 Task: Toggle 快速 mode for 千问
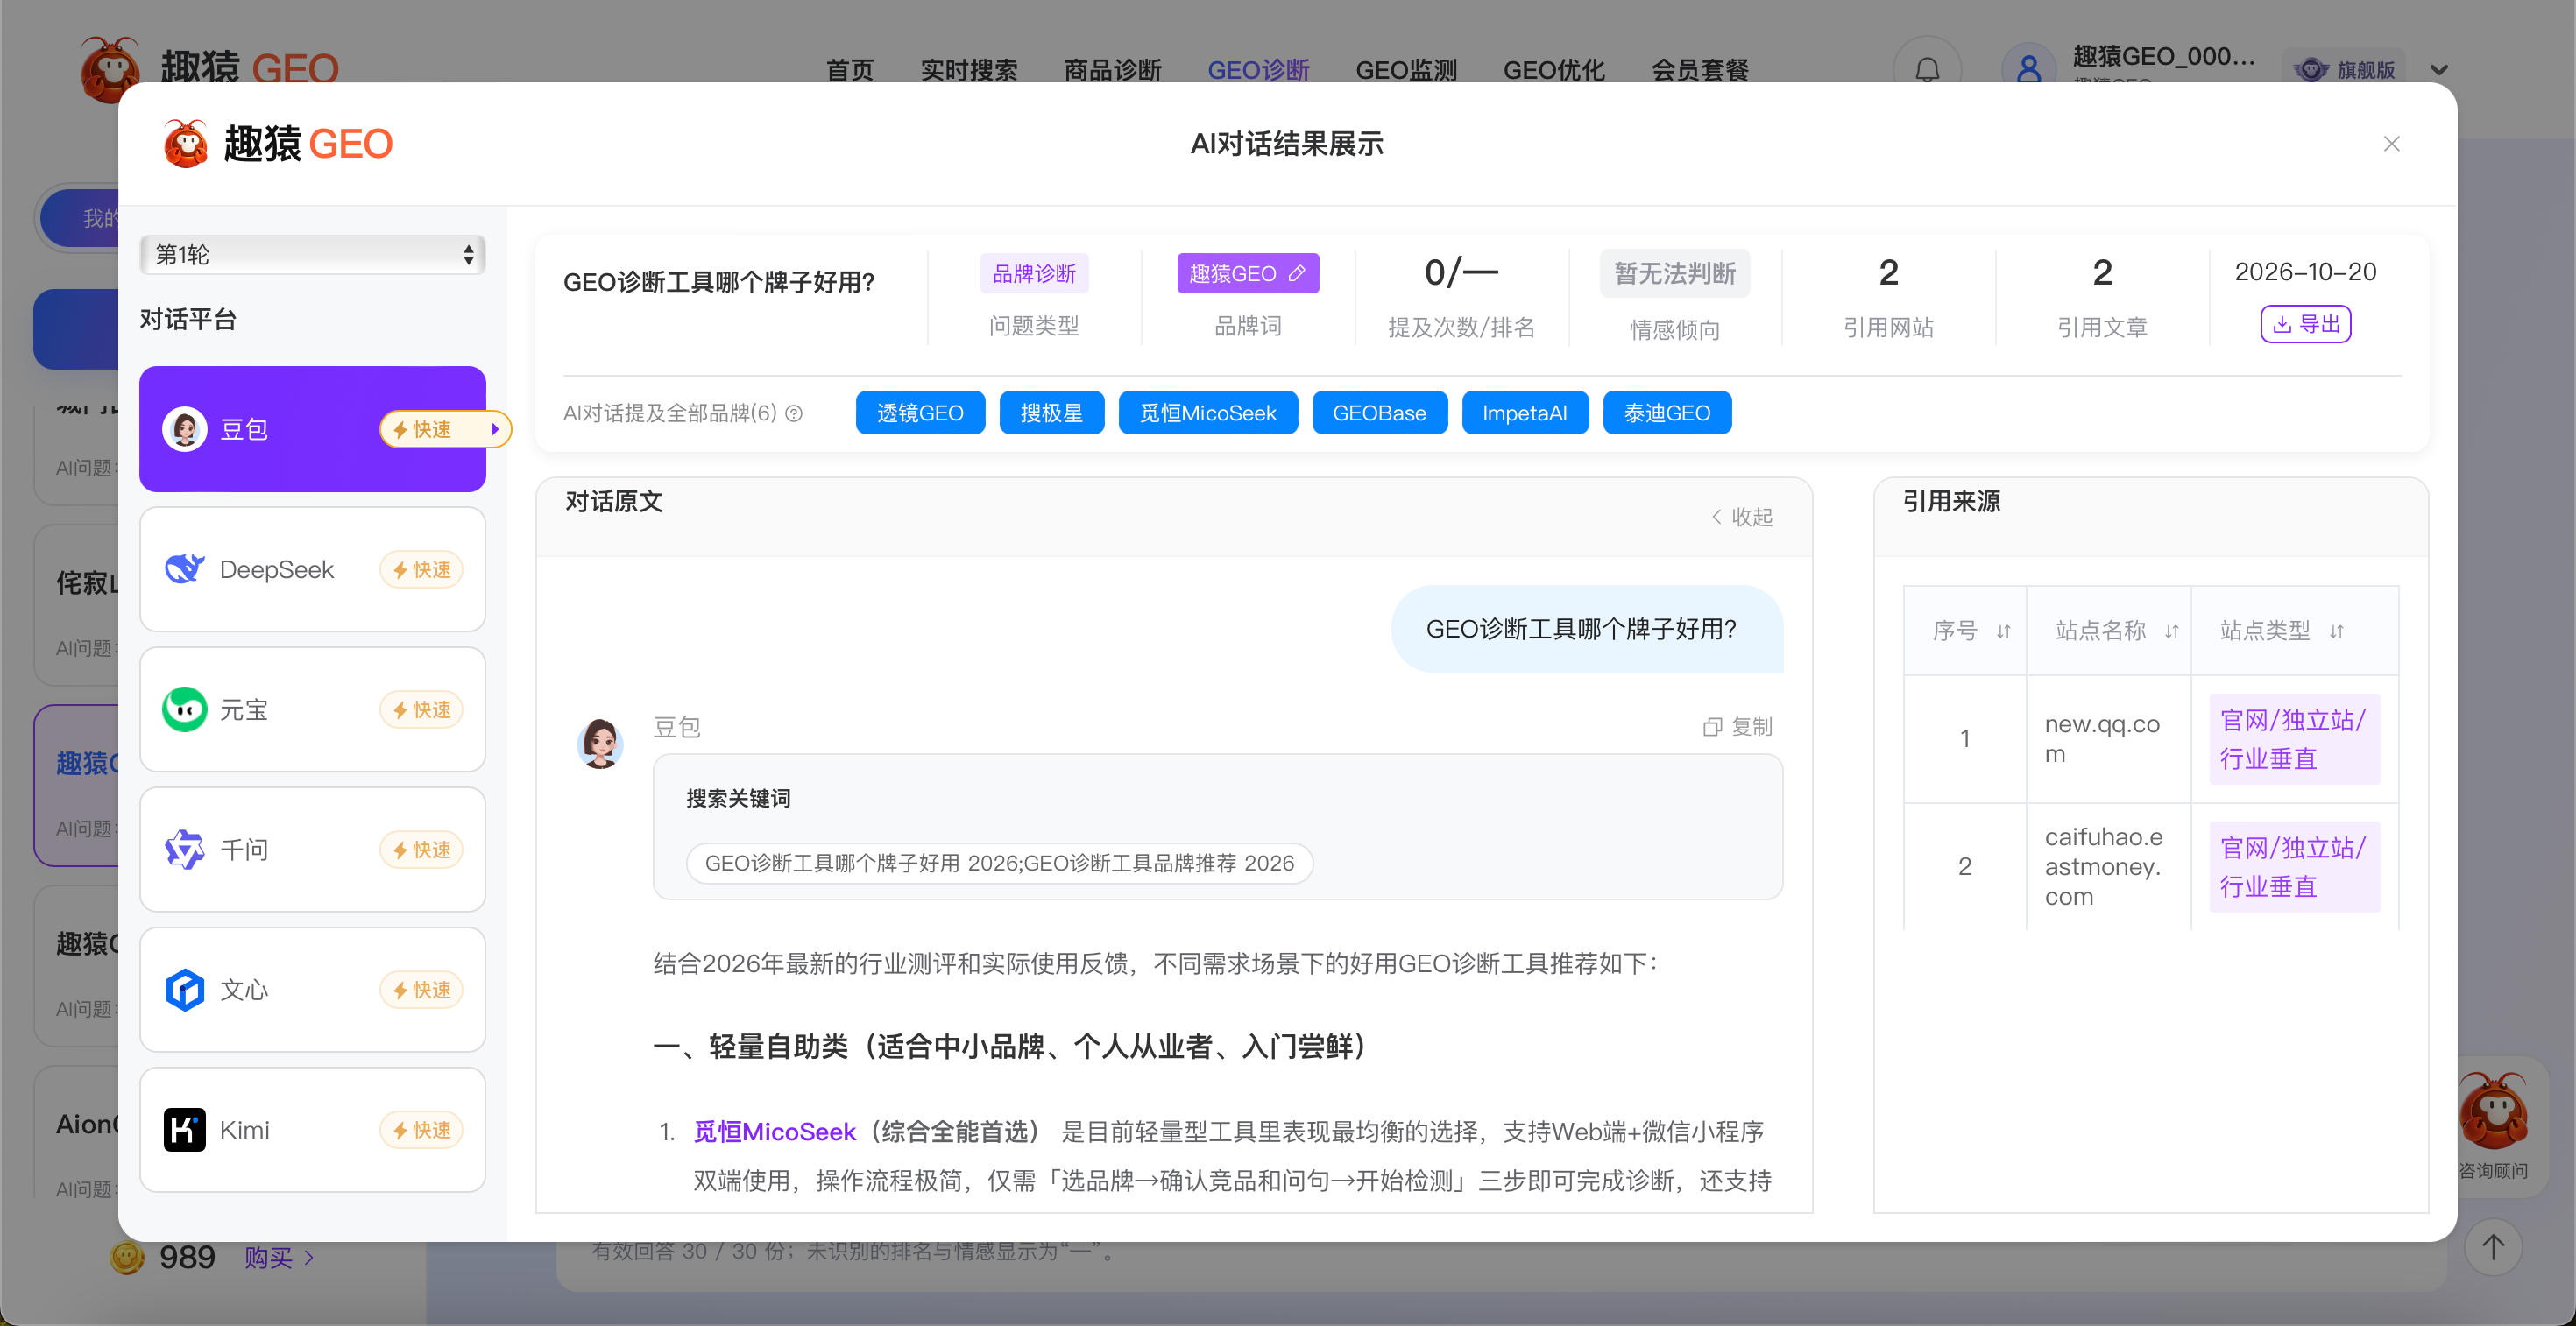click(421, 850)
